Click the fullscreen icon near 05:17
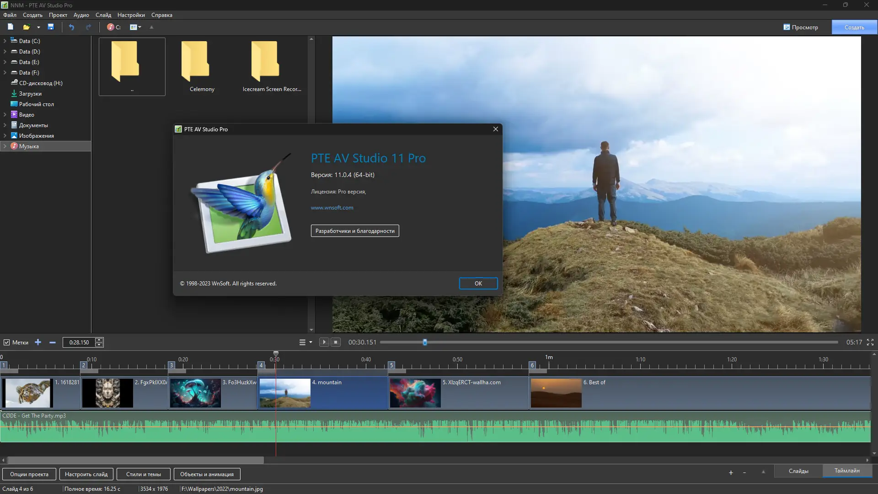 pos(871,342)
